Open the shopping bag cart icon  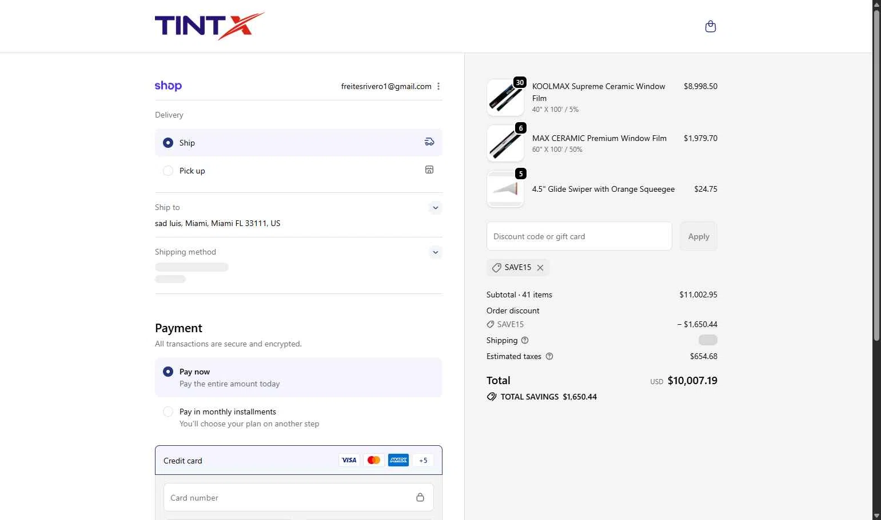[711, 26]
